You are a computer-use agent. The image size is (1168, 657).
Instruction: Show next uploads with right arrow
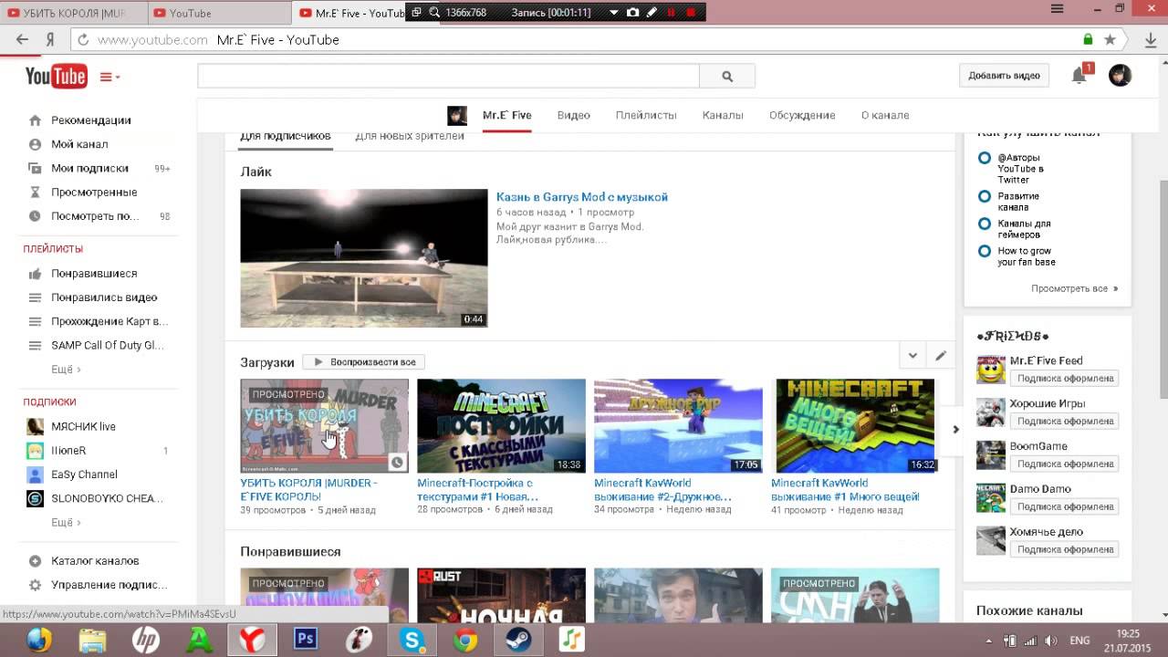(x=955, y=429)
